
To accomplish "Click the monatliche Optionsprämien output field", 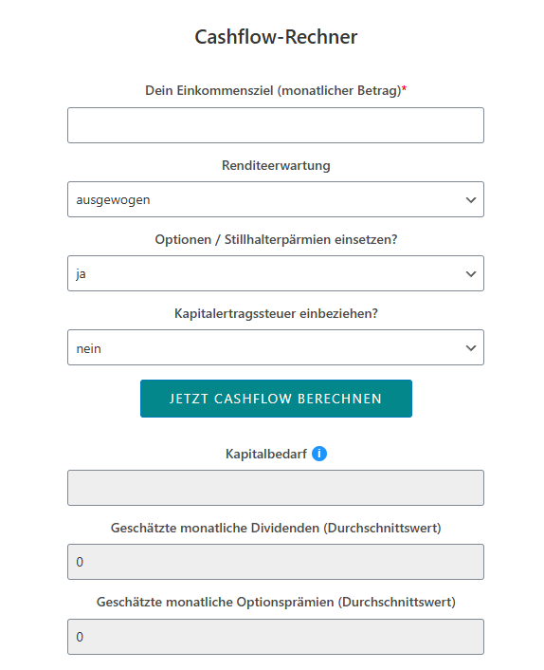I will pos(276,637).
